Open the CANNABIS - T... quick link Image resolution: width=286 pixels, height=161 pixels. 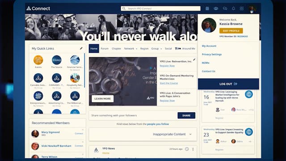point(57,78)
